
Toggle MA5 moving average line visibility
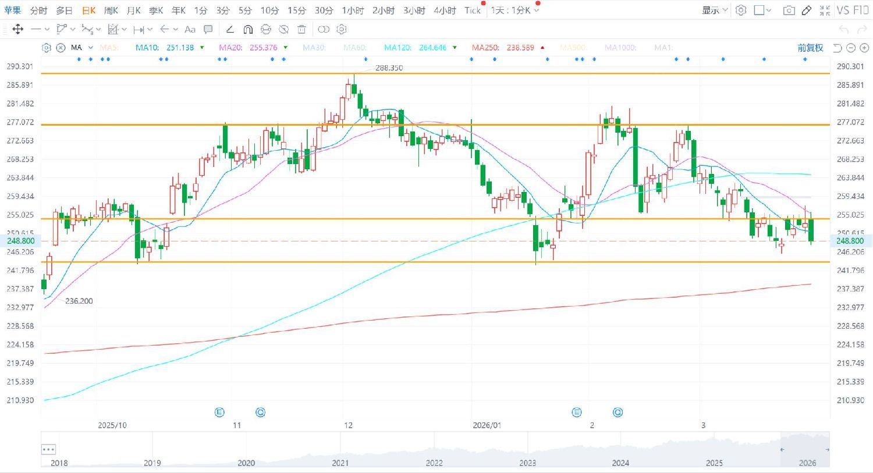click(109, 48)
